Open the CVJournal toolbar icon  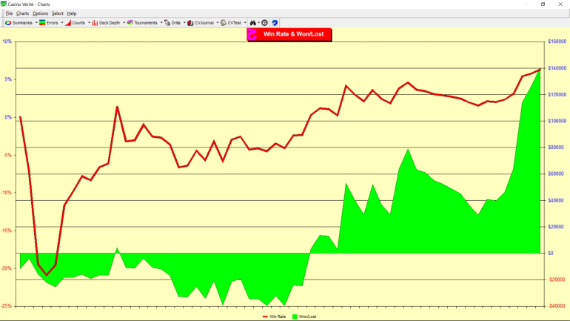pyautogui.click(x=190, y=23)
